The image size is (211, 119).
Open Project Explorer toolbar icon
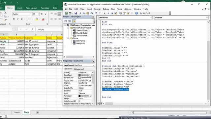120,13
